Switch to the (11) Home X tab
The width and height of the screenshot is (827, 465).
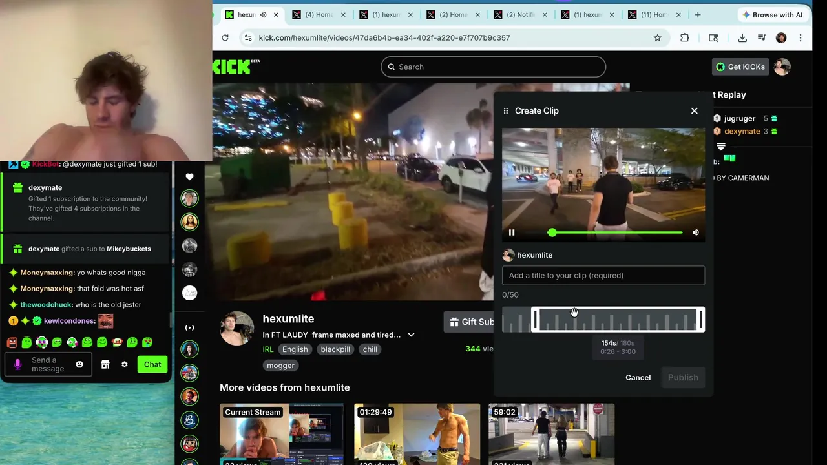tap(654, 14)
